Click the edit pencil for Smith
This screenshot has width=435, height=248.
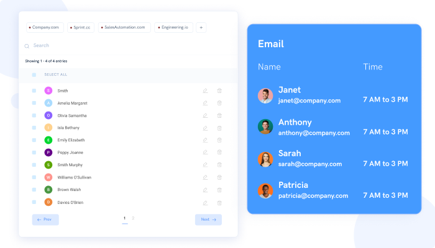point(205,91)
